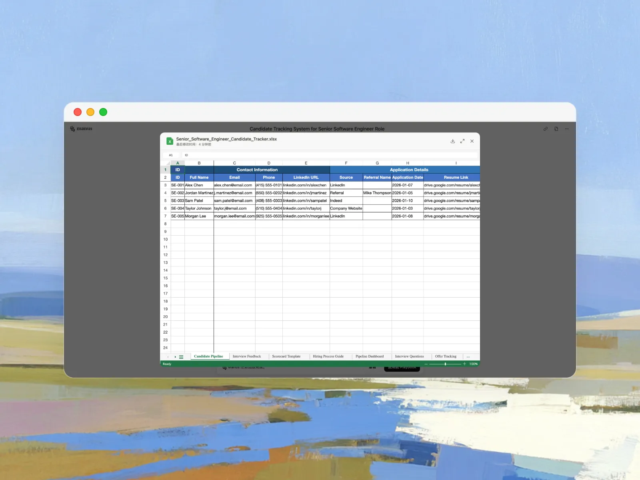This screenshot has height=480, width=640.
Task: Open the ellipsis menu in the Manus header
Action: tap(567, 129)
